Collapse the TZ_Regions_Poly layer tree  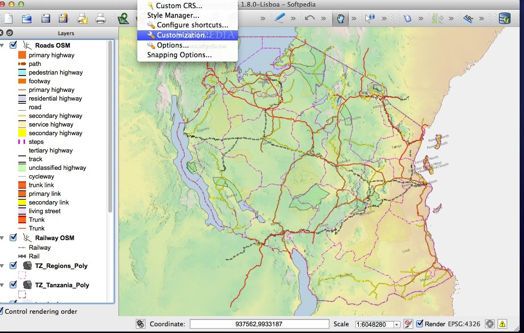(2, 266)
